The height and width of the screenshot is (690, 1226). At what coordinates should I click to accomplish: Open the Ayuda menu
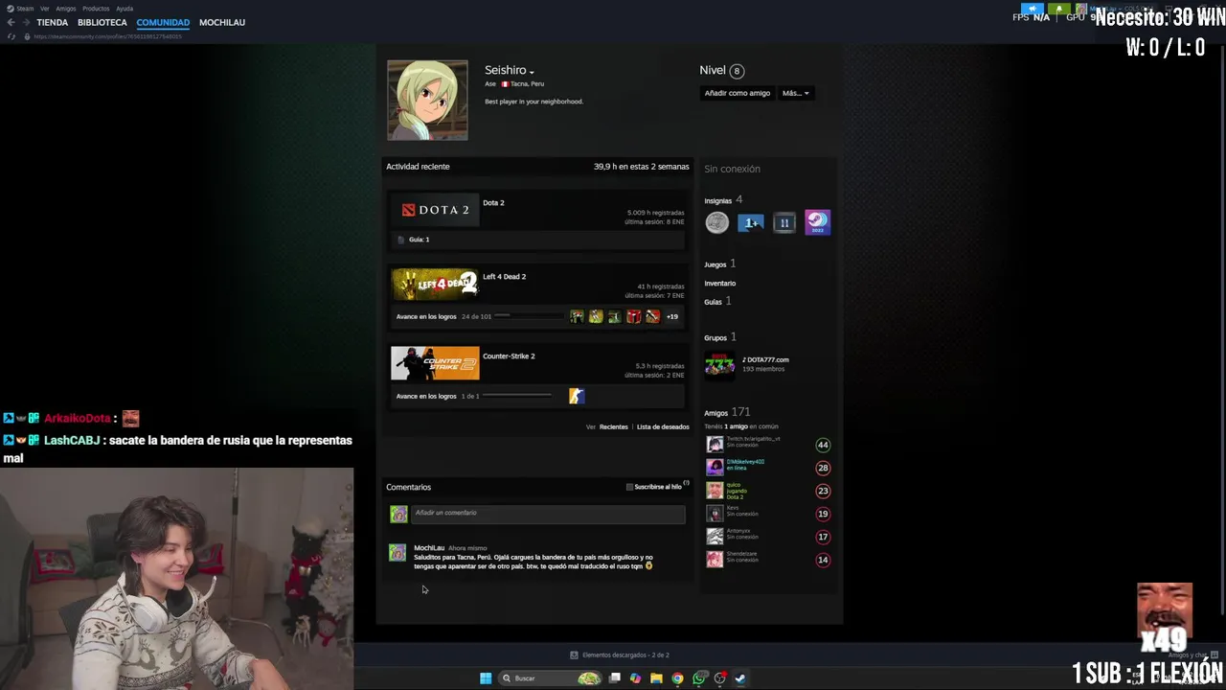pyautogui.click(x=125, y=9)
